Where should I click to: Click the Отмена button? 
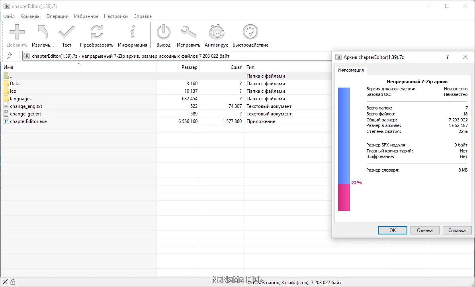click(424, 230)
